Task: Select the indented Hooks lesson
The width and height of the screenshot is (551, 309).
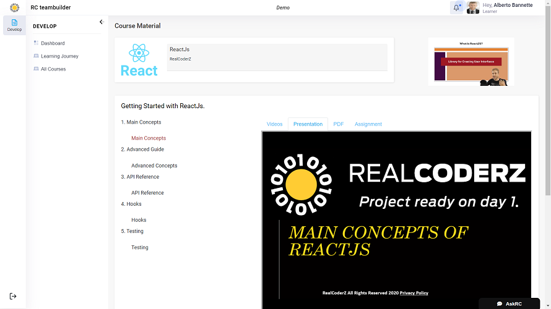Action: click(139, 220)
